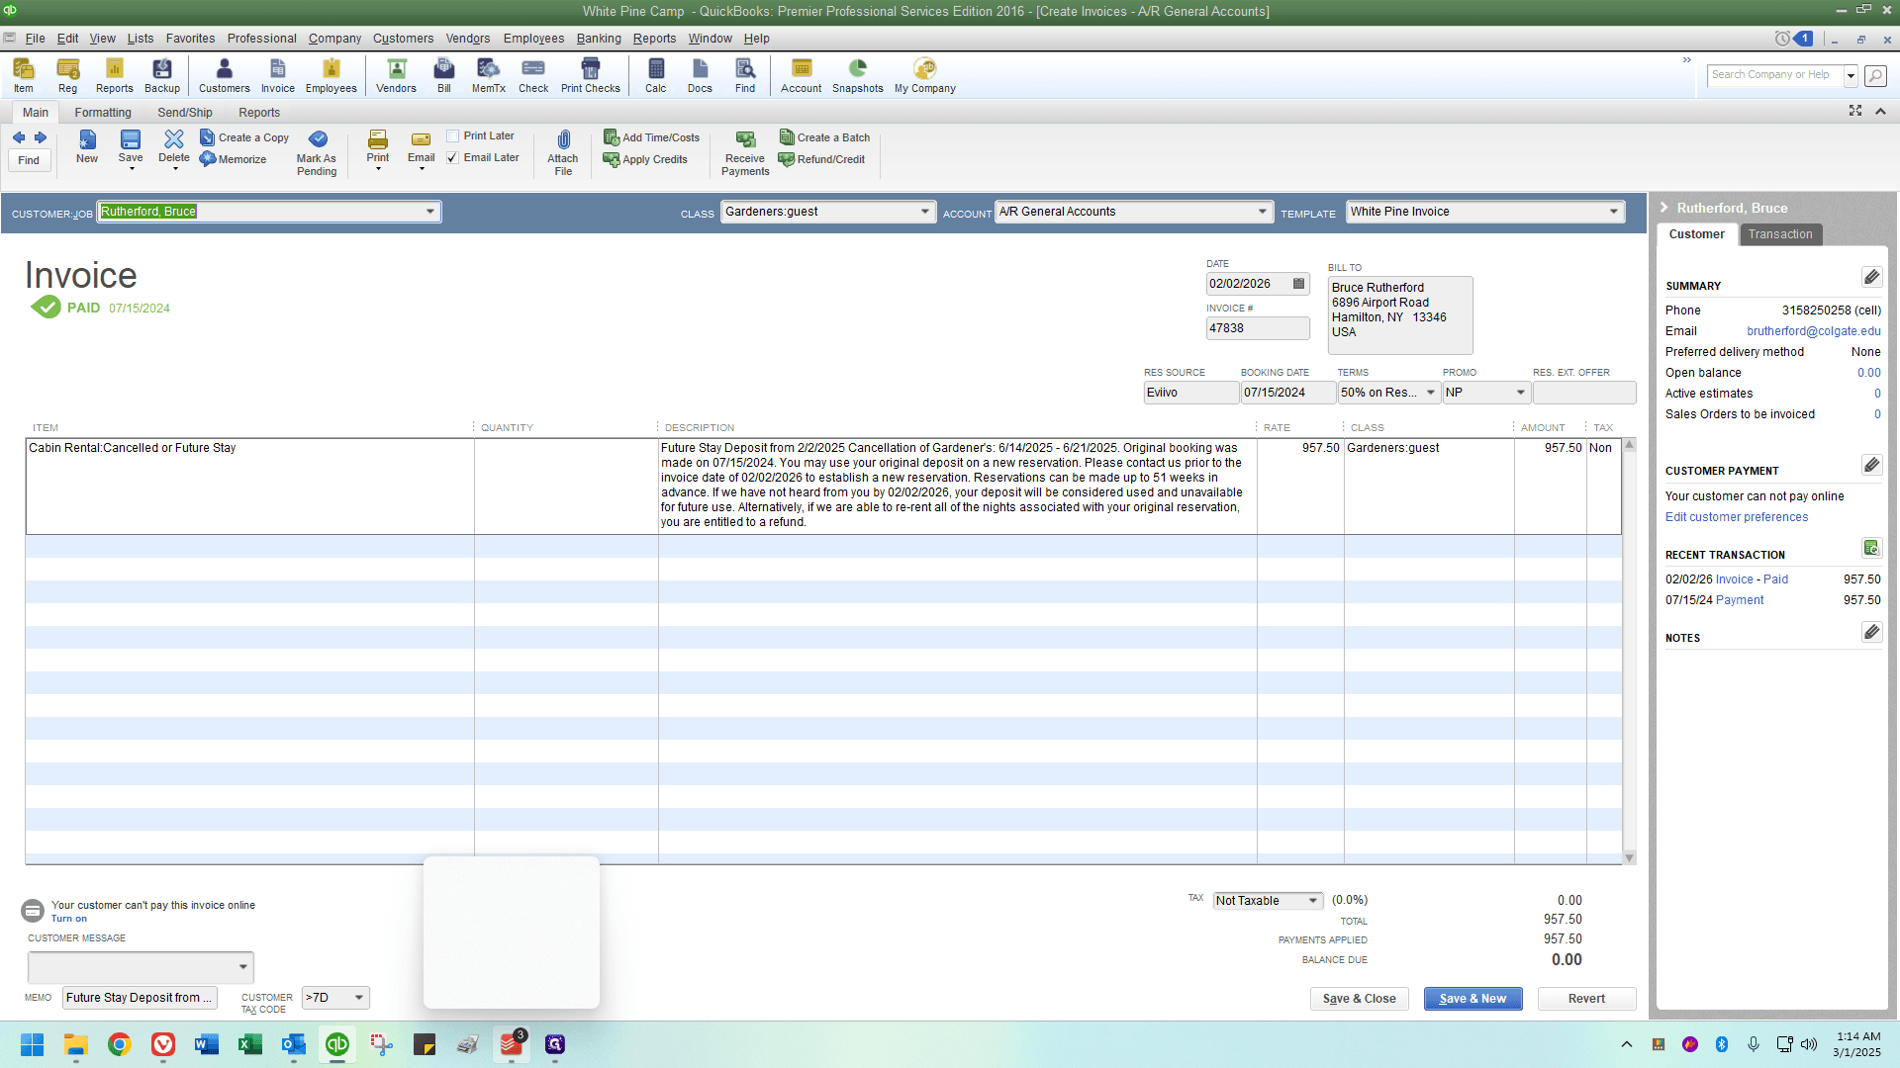
Task: Click the Invoice # field
Action: click(x=1257, y=328)
